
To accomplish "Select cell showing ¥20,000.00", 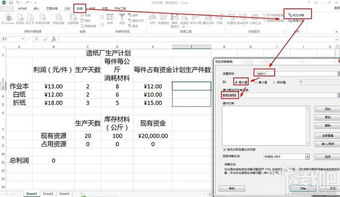I will [153, 136].
